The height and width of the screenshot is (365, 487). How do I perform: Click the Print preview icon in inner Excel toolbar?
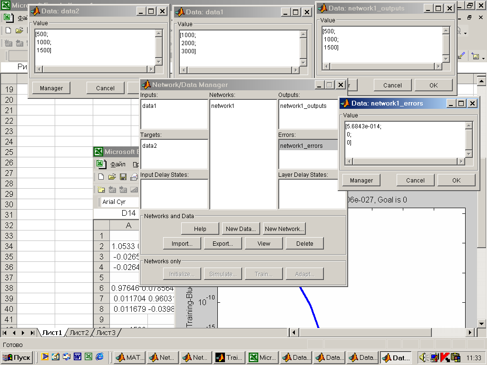tap(134, 177)
